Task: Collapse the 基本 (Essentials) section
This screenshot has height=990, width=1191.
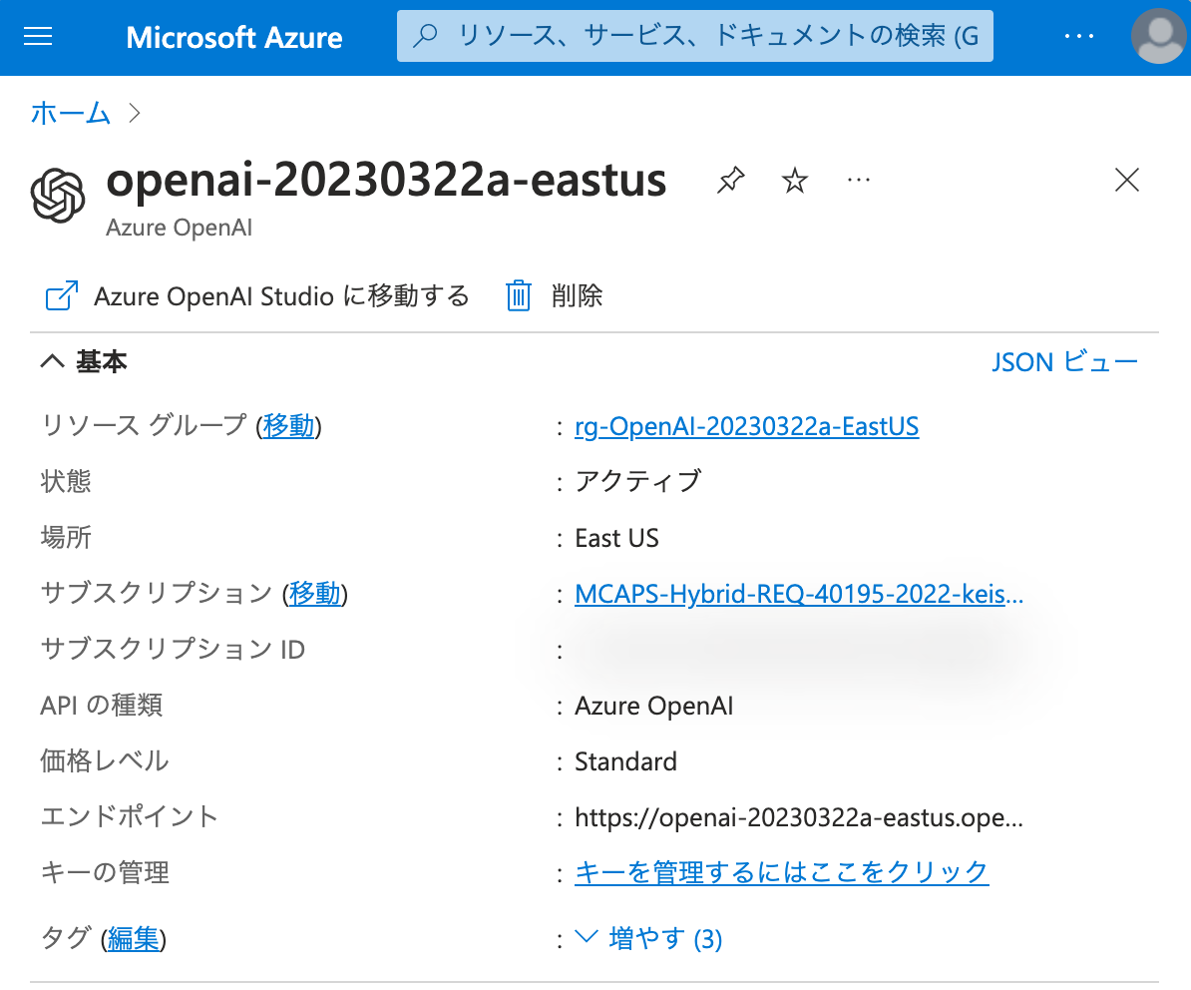Action: [53, 361]
